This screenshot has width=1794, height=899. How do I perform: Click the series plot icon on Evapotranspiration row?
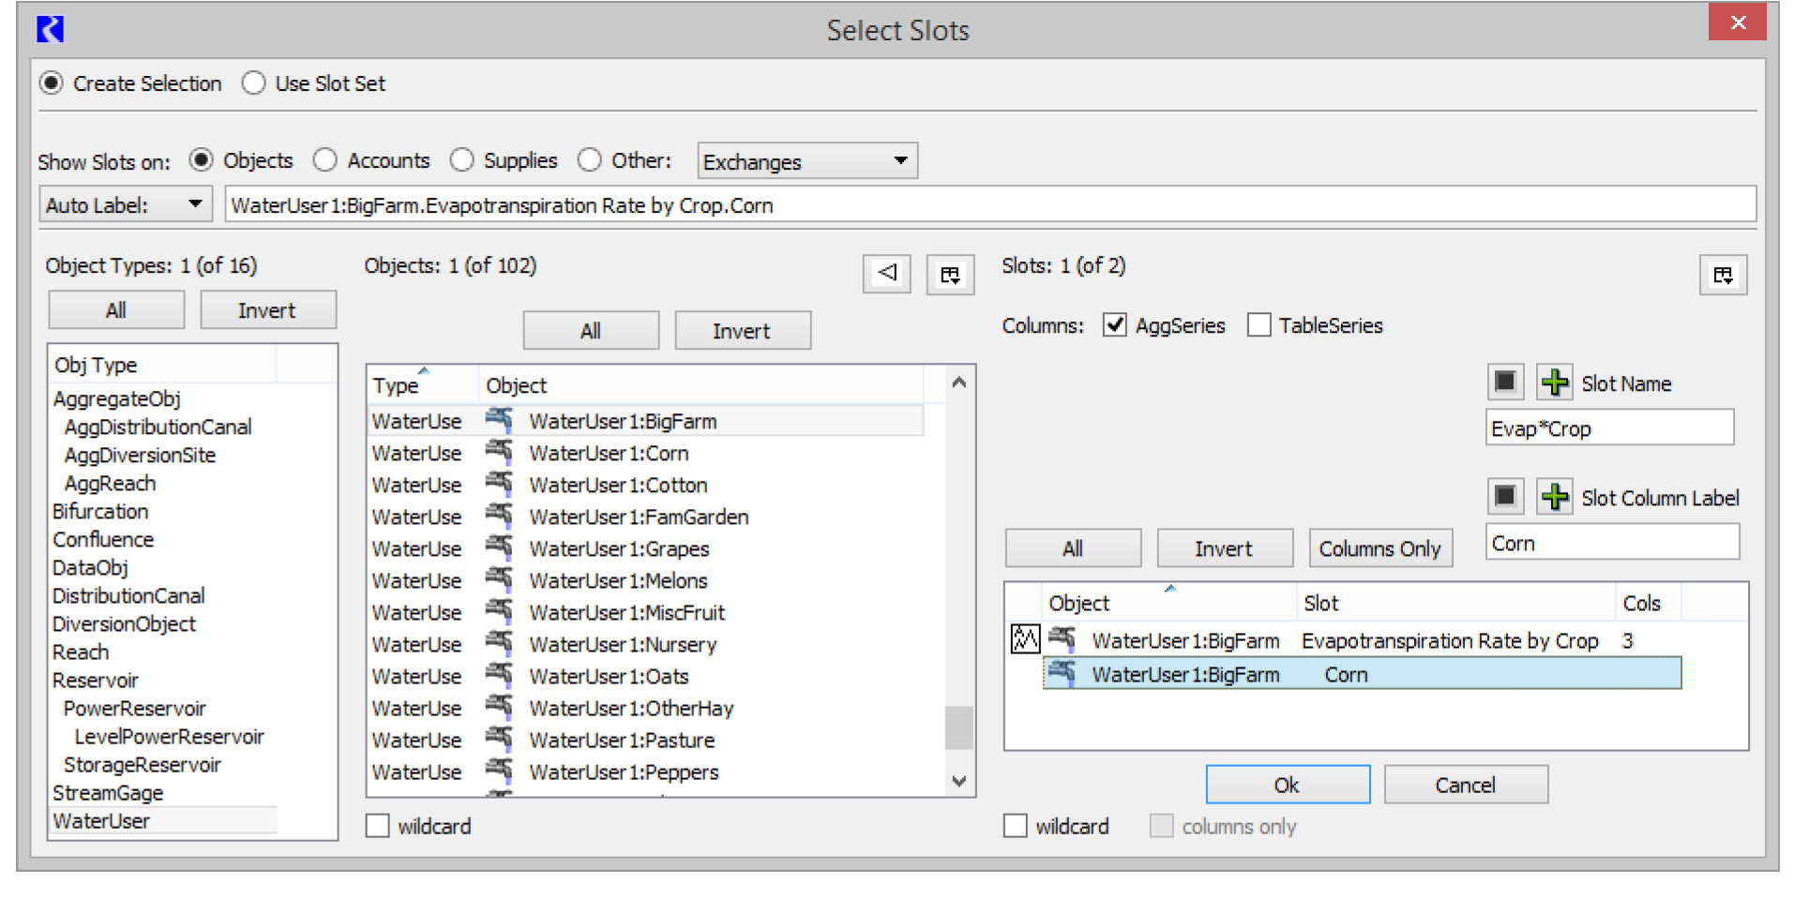(x=1024, y=639)
